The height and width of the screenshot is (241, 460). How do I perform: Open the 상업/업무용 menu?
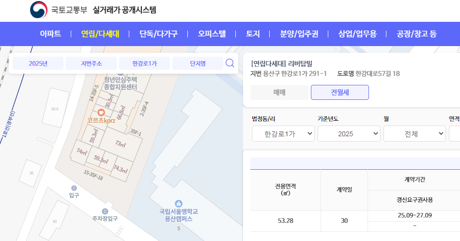pos(357,34)
